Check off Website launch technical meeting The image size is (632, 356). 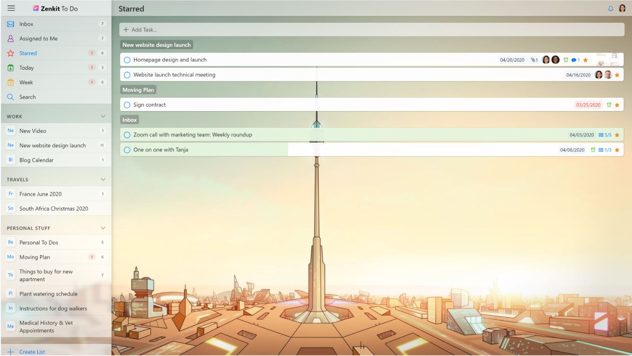tap(127, 75)
